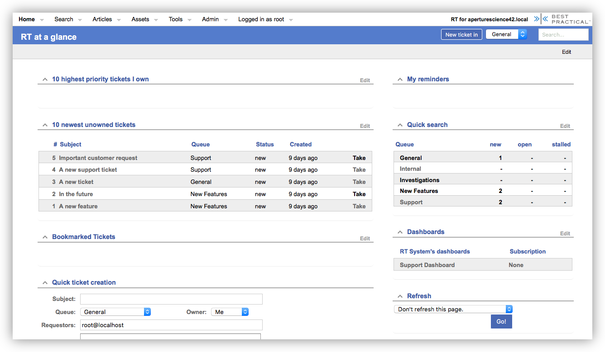Click the Search field in the header
605x352 pixels.
click(x=563, y=34)
